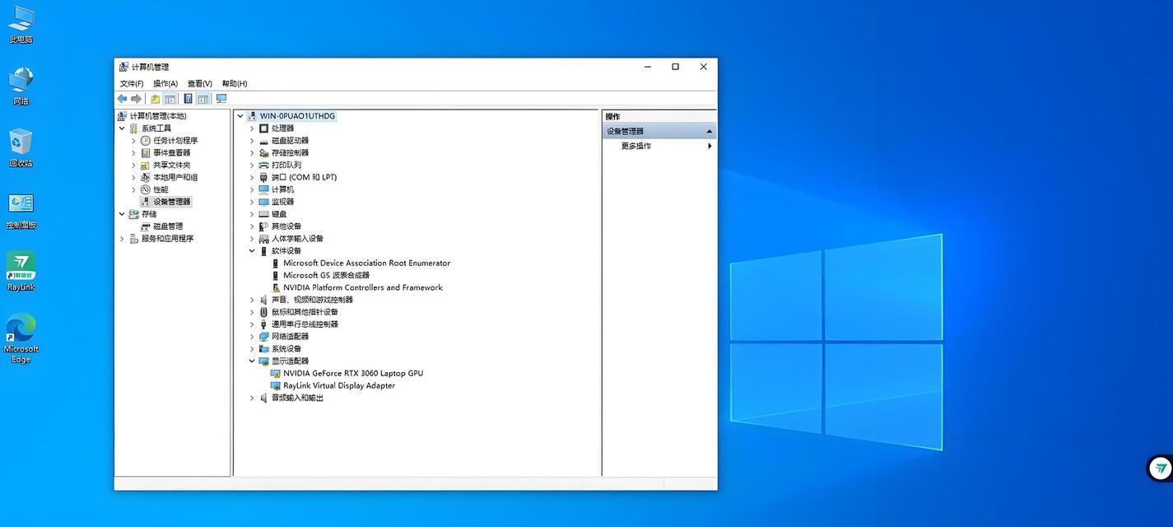The image size is (1173, 527).
Task: Select NVIDIA Platform Controllers and Framework
Action: pyautogui.click(x=361, y=286)
